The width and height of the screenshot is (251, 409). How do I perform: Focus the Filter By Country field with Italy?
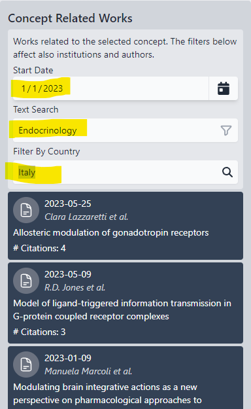125,172
